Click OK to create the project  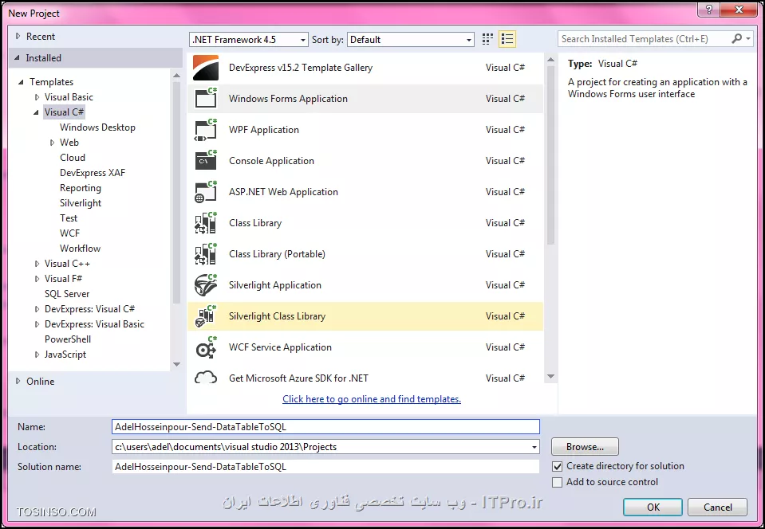click(653, 507)
